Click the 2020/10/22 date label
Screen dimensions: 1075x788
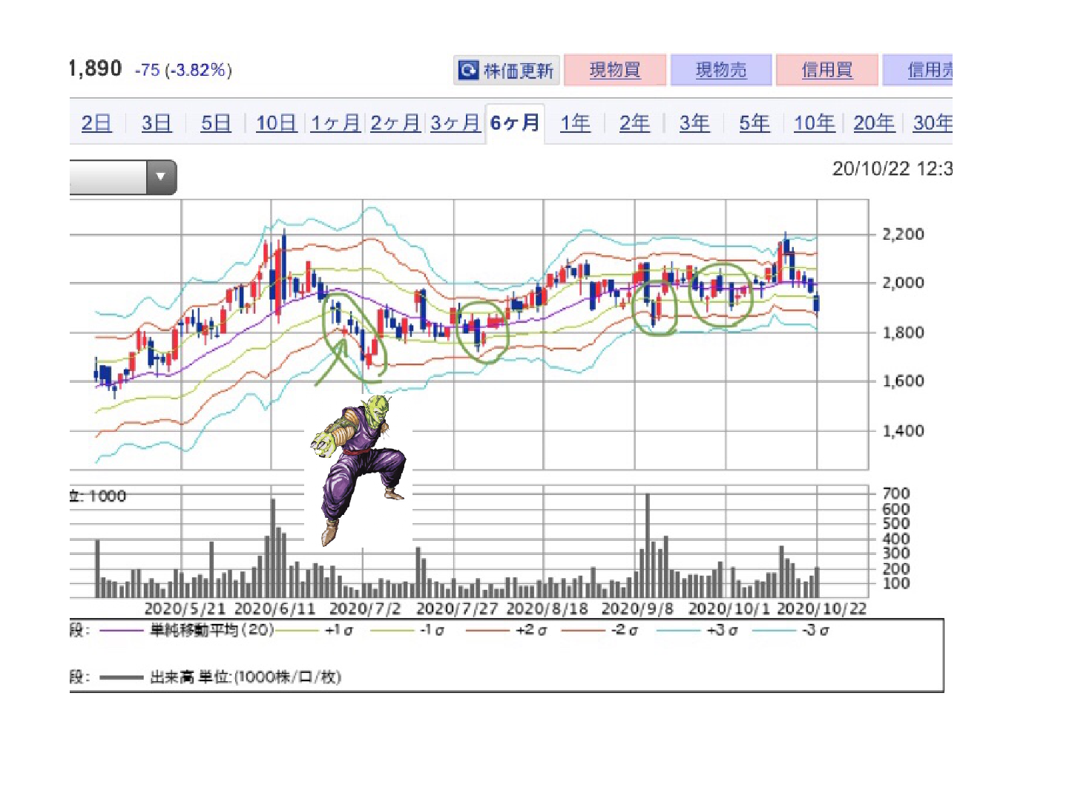click(x=821, y=608)
